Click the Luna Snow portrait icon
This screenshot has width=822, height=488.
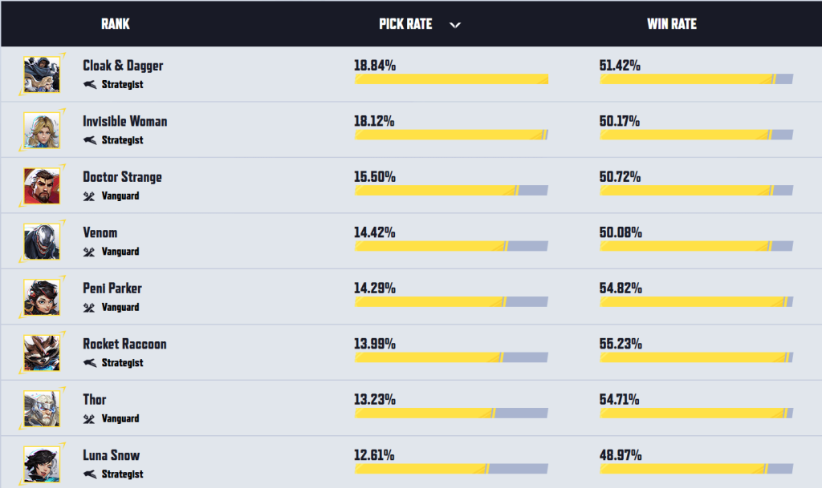coord(42,465)
